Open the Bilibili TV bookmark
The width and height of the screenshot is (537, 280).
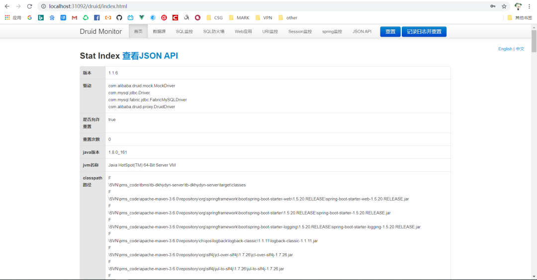pyautogui.click(x=130, y=18)
